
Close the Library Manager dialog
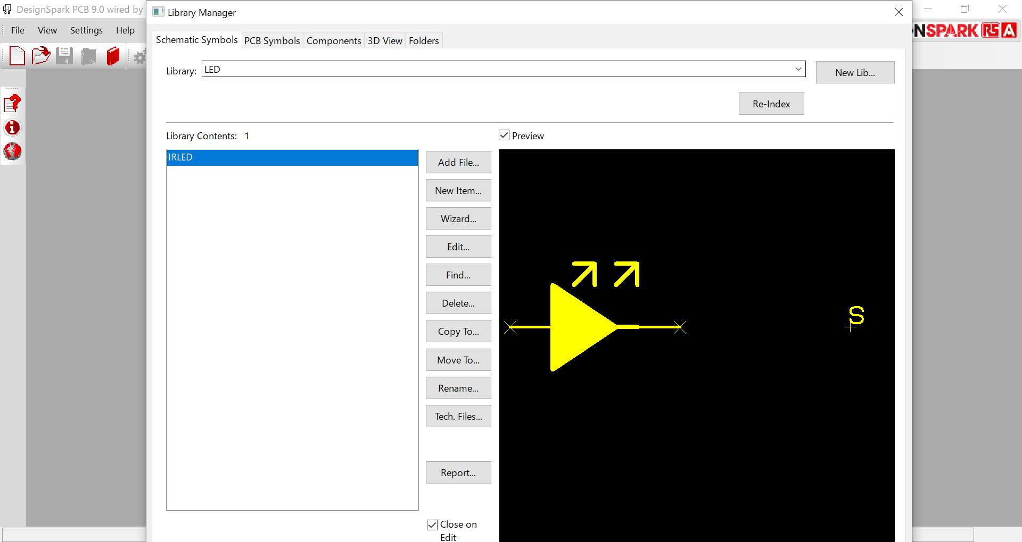(899, 12)
